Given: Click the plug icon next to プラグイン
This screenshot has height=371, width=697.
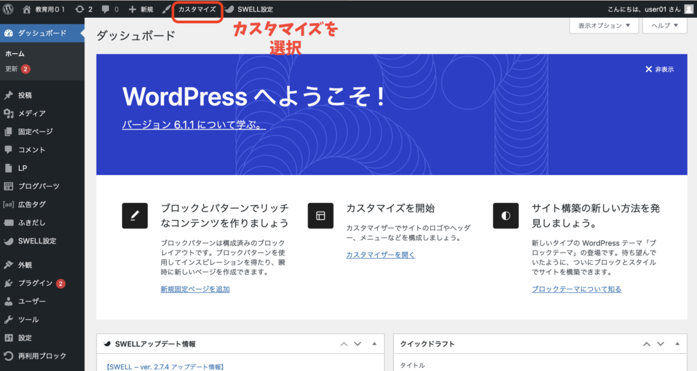Looking at the screenshot, I should point(8,283).
